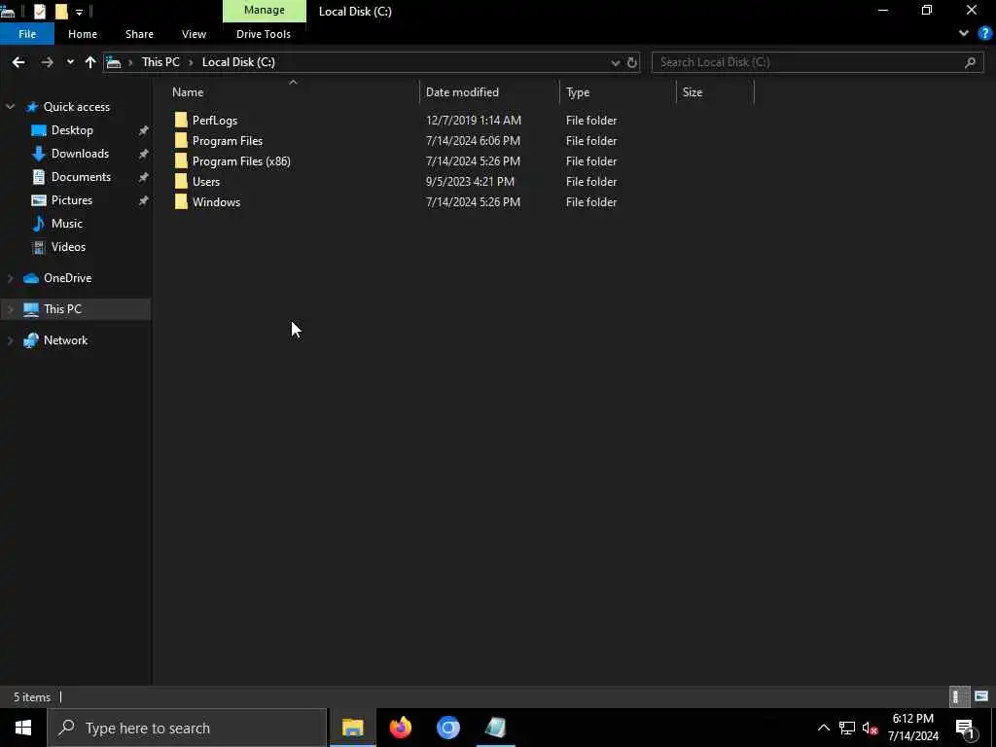The height and width of the screenshot is (747, 996).
Task: Click date 12/7/2019 1:14 AM cell
Action: pyautogui.click(x=474, y=121)
